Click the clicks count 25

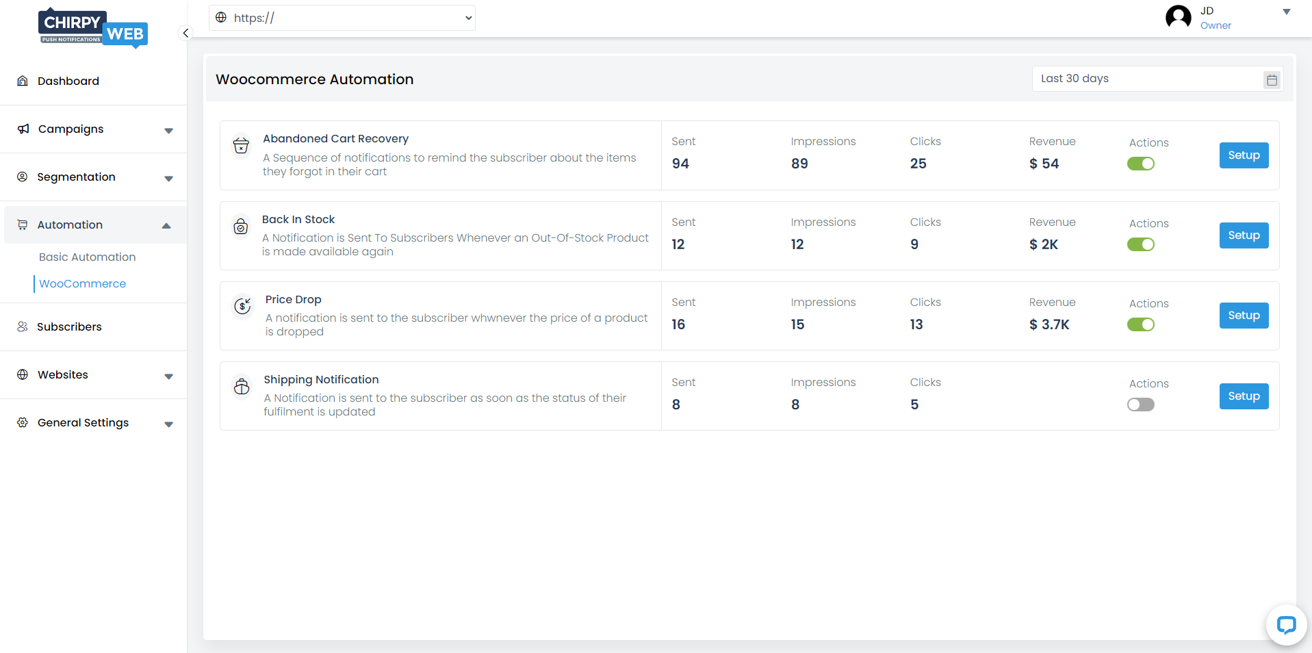[x=918, y=164]
